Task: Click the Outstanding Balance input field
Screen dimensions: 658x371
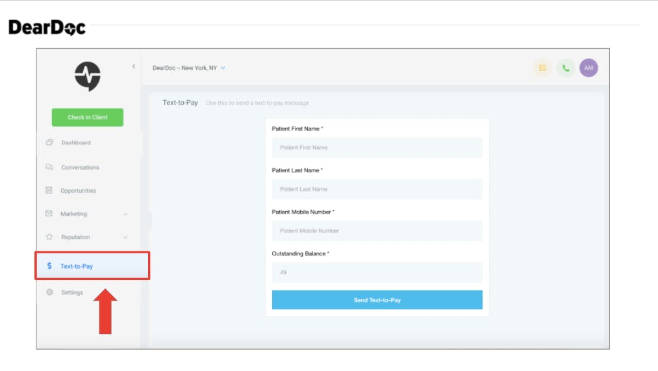Action: [x=377, y=272]
